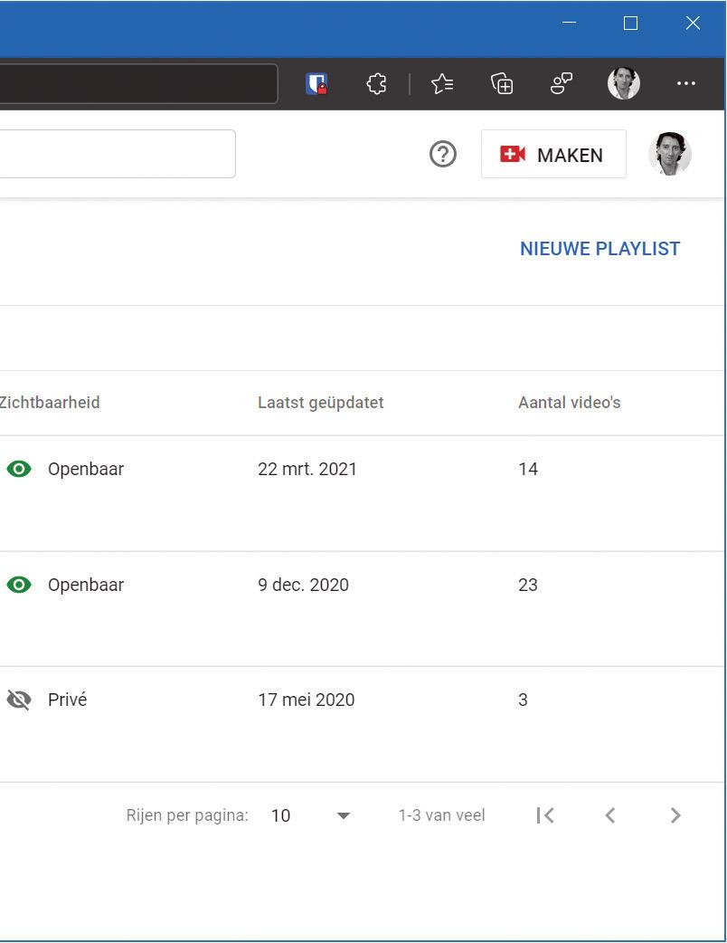Image resolution: width=727 pixels, height=943 pixels.
Task: Sort by Laatst geüpdatet column header
Action: [x=321, y=403]
